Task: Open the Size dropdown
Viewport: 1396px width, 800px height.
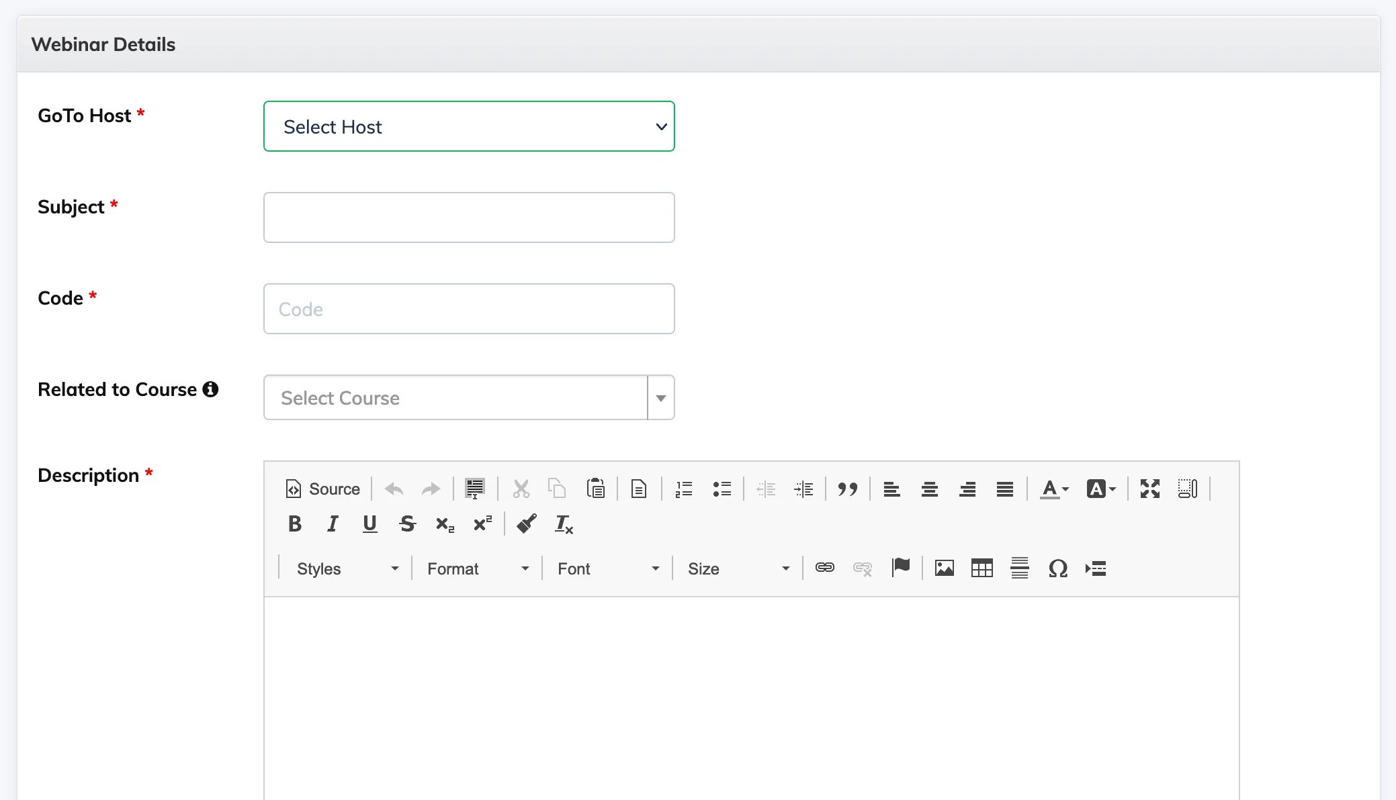Action: click(738, 569)
